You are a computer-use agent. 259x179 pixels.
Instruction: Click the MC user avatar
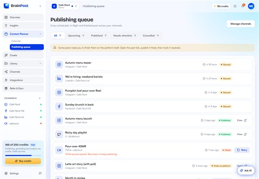click(x=251, y=6)
